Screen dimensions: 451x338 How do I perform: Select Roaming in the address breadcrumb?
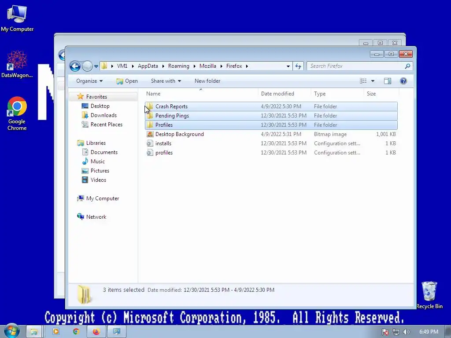[x=179, y=66]
